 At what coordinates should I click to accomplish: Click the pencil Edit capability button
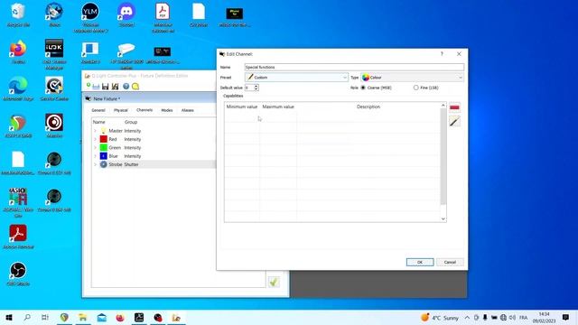(x=454, y=121)
